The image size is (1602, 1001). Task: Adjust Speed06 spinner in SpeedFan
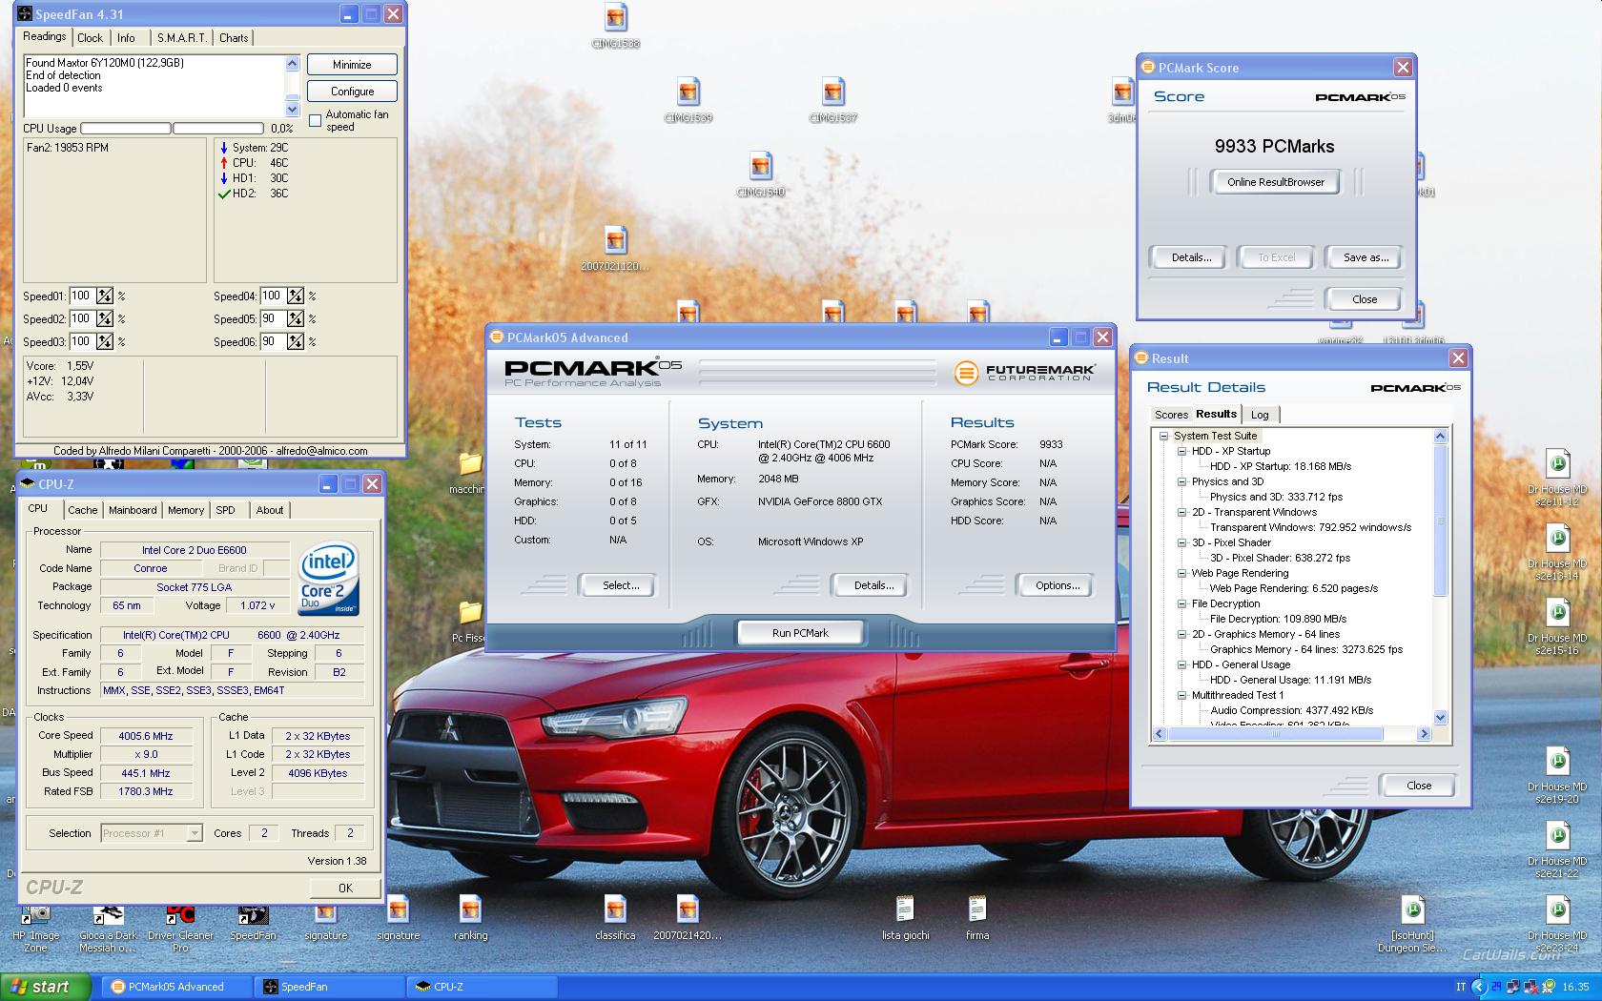[x=296, y=341]
